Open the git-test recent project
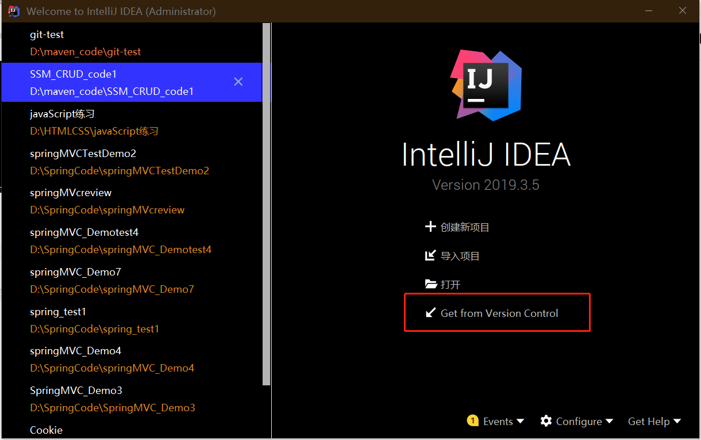 (132, 43)
